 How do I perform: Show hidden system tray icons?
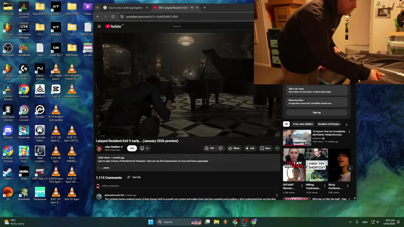pos(350,222)
